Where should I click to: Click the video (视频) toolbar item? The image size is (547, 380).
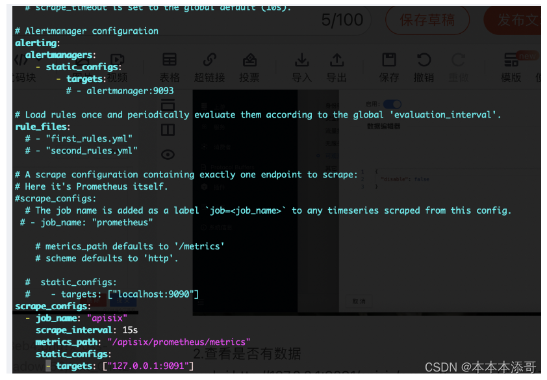tap(117, 67)
